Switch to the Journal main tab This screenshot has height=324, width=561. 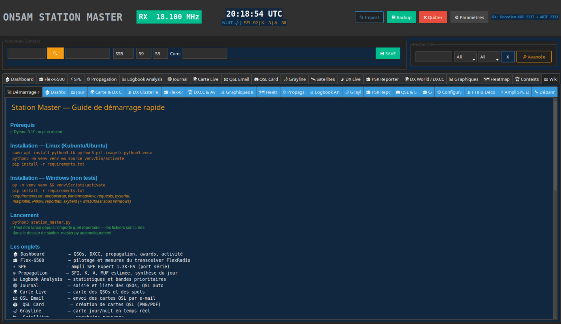[x=177, y=79]
